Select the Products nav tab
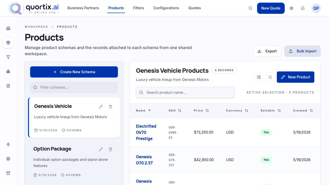 pyautogui.click(x=116, y=8)
